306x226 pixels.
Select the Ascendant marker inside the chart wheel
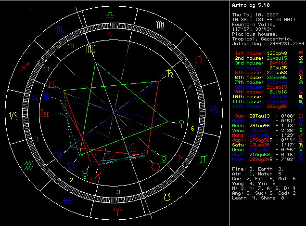(44, 115)
